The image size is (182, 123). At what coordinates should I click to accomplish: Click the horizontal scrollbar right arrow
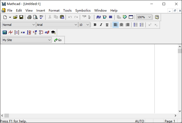pyautogui.click(x=175, y=115)
